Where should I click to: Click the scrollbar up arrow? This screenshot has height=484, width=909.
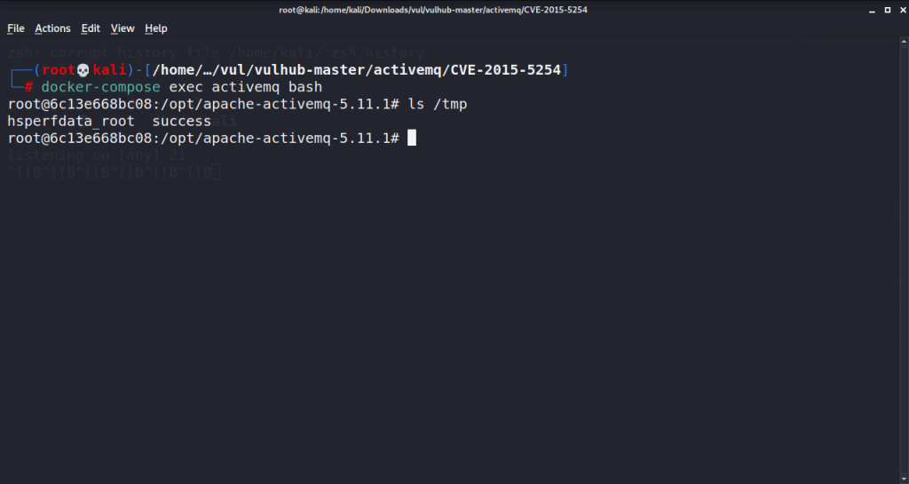point(904,42)
